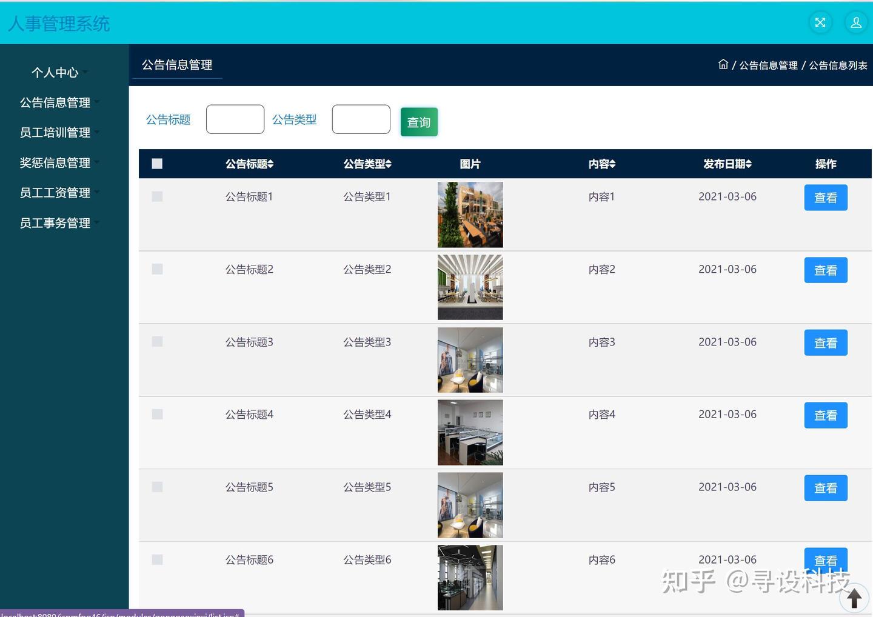Click the 公告标题 search input field
The image size is (873, 617).
click(235, 119)
